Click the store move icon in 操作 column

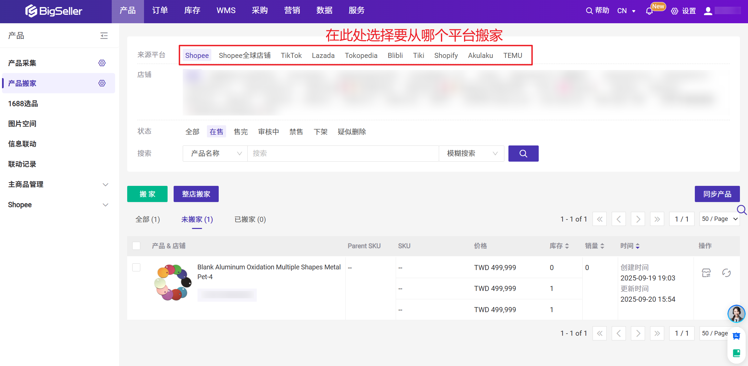(706, 273)
